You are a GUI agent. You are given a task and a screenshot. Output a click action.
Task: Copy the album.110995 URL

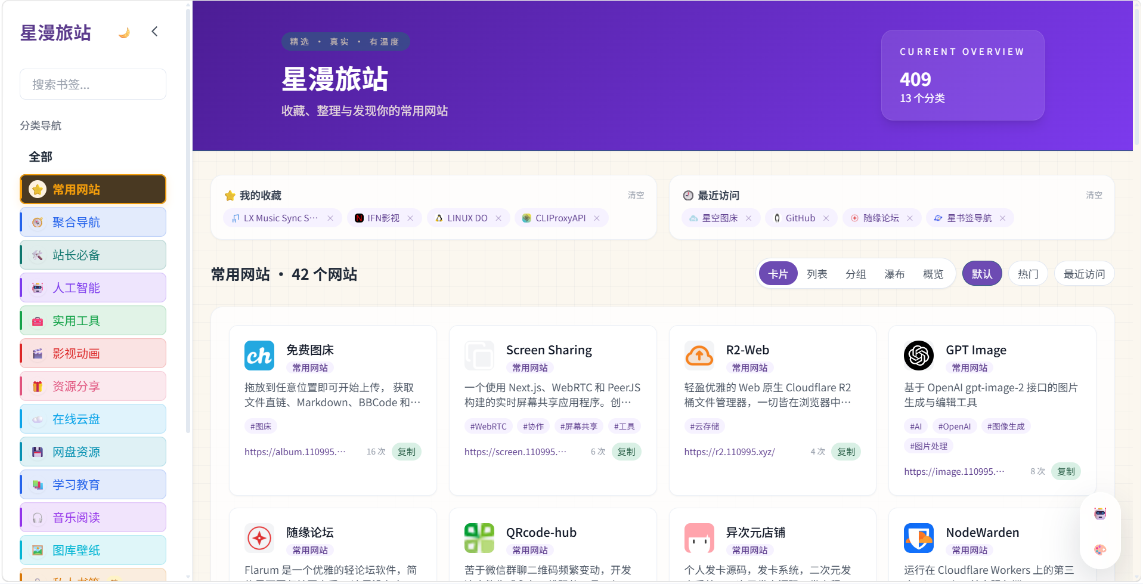[407, 452]
